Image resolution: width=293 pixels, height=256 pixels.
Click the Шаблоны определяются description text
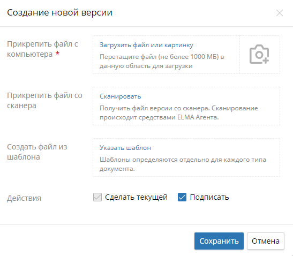[x=183, y=164]
